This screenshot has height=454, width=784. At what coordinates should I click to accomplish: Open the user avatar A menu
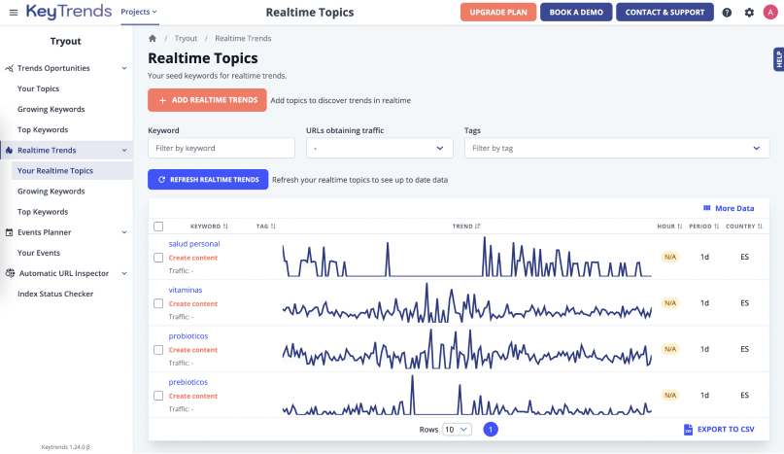coord(770,12)
